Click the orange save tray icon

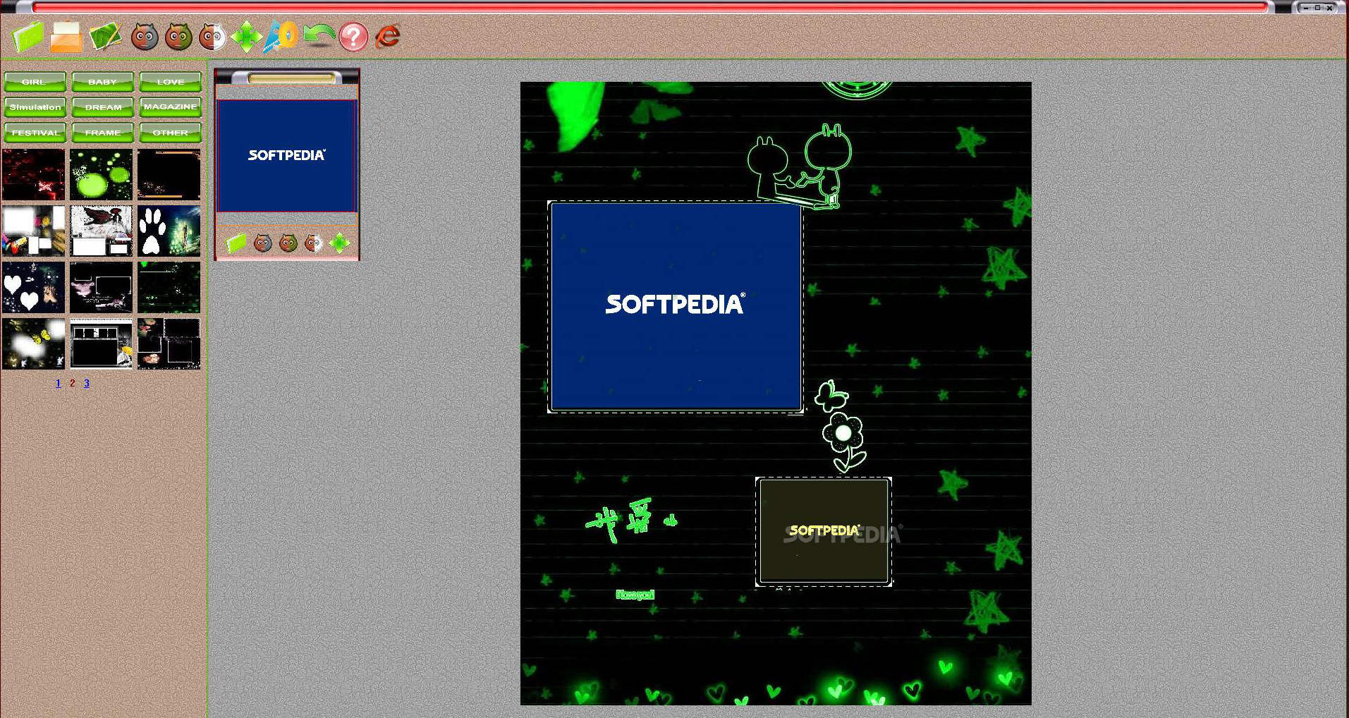click(66, 37)
